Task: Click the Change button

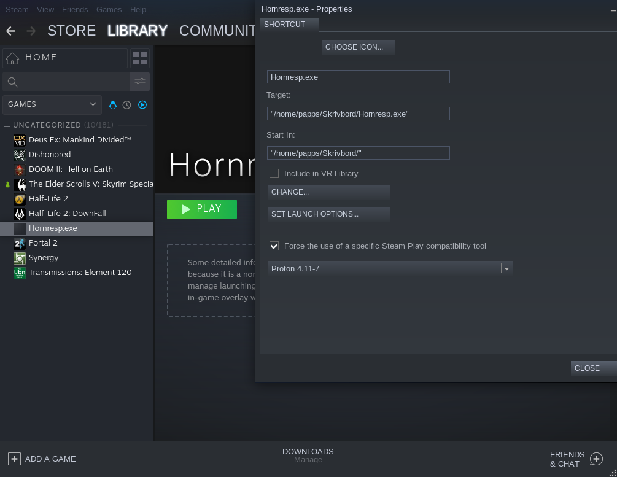Action: (328, 192)
